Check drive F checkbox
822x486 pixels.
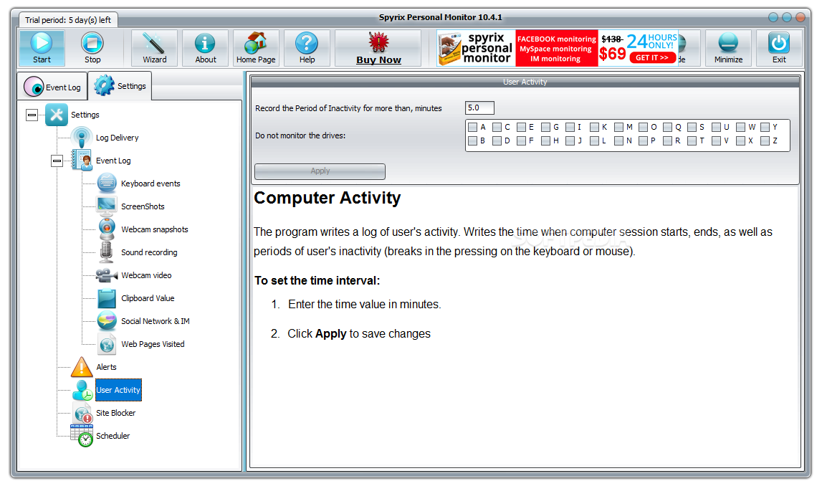521,140
